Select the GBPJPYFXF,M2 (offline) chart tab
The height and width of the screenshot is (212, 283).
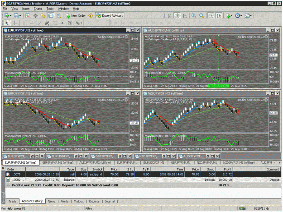coord(58,162)
